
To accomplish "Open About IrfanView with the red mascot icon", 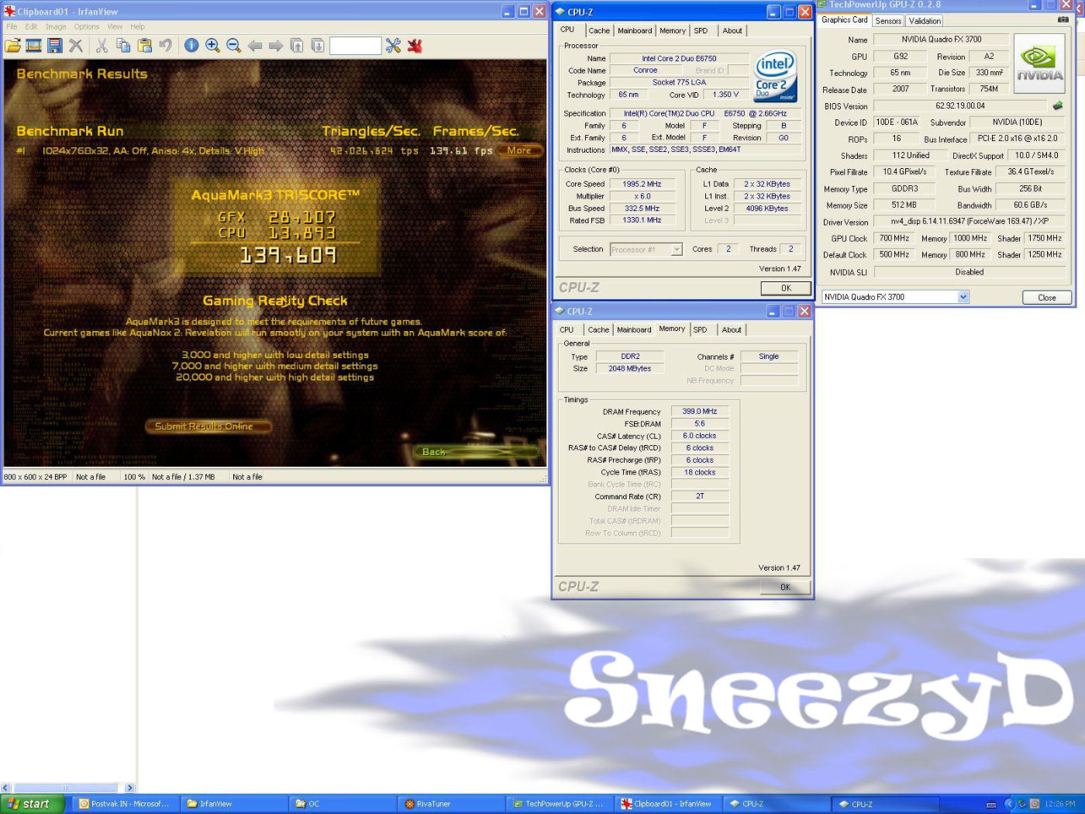I will 415,46.
